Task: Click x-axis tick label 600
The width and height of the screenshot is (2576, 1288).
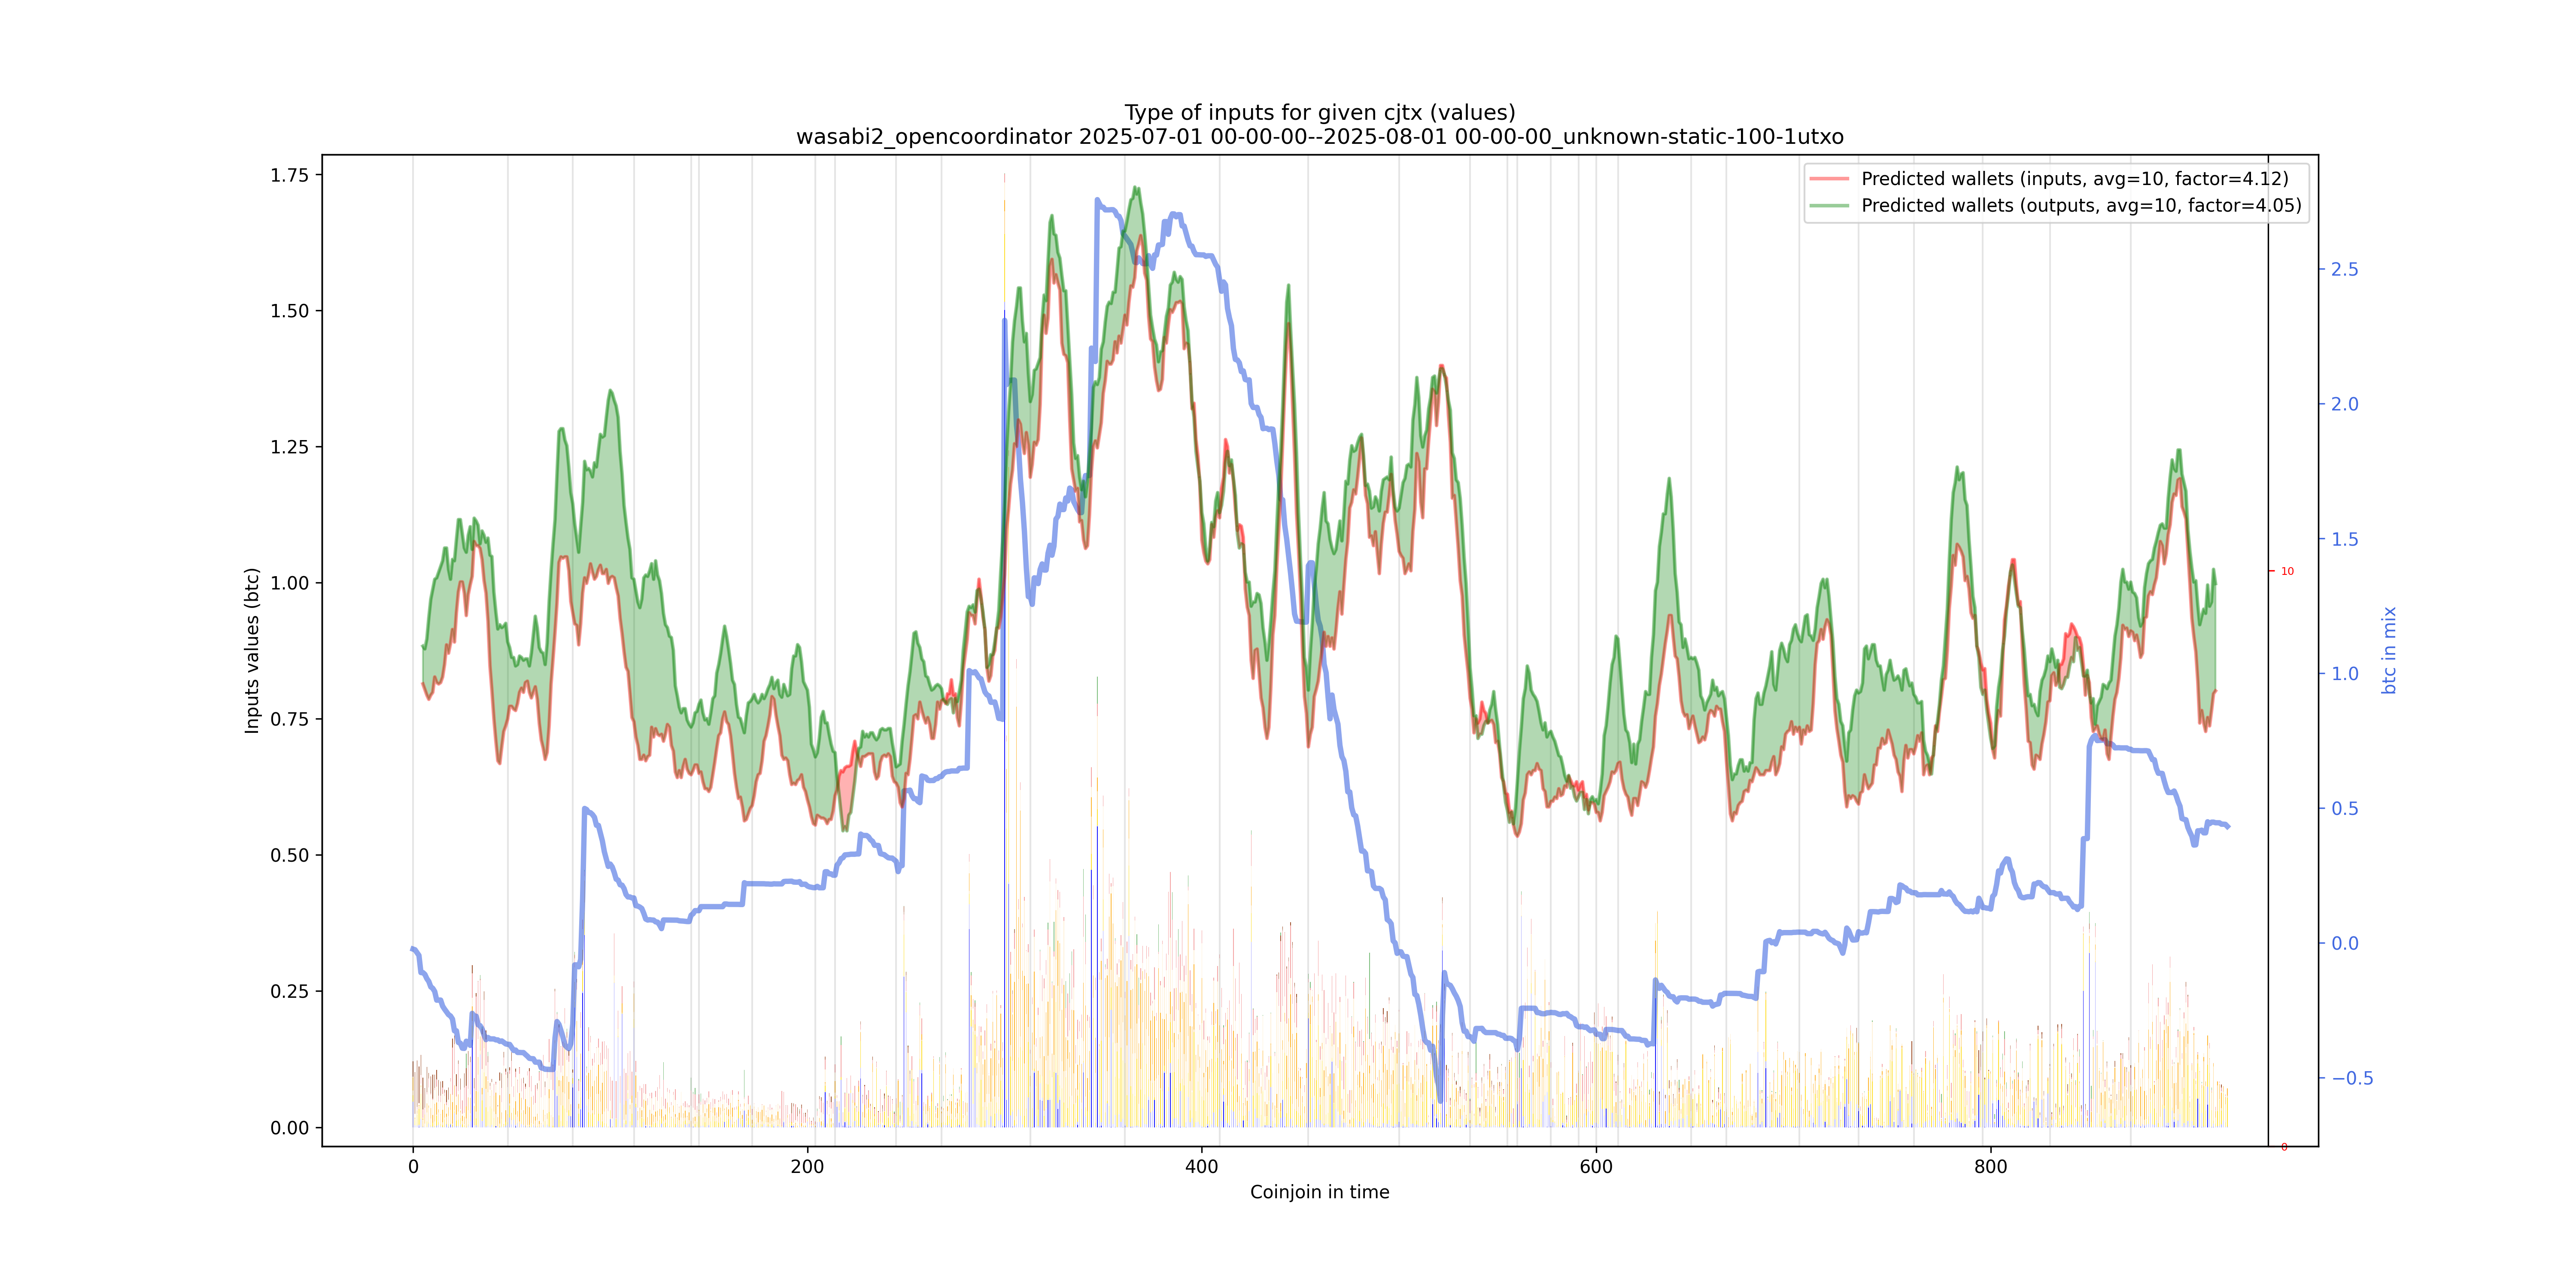Action: click(1596, 1166)
